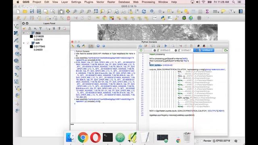Open Terminal from the Dock

point(108,137)
